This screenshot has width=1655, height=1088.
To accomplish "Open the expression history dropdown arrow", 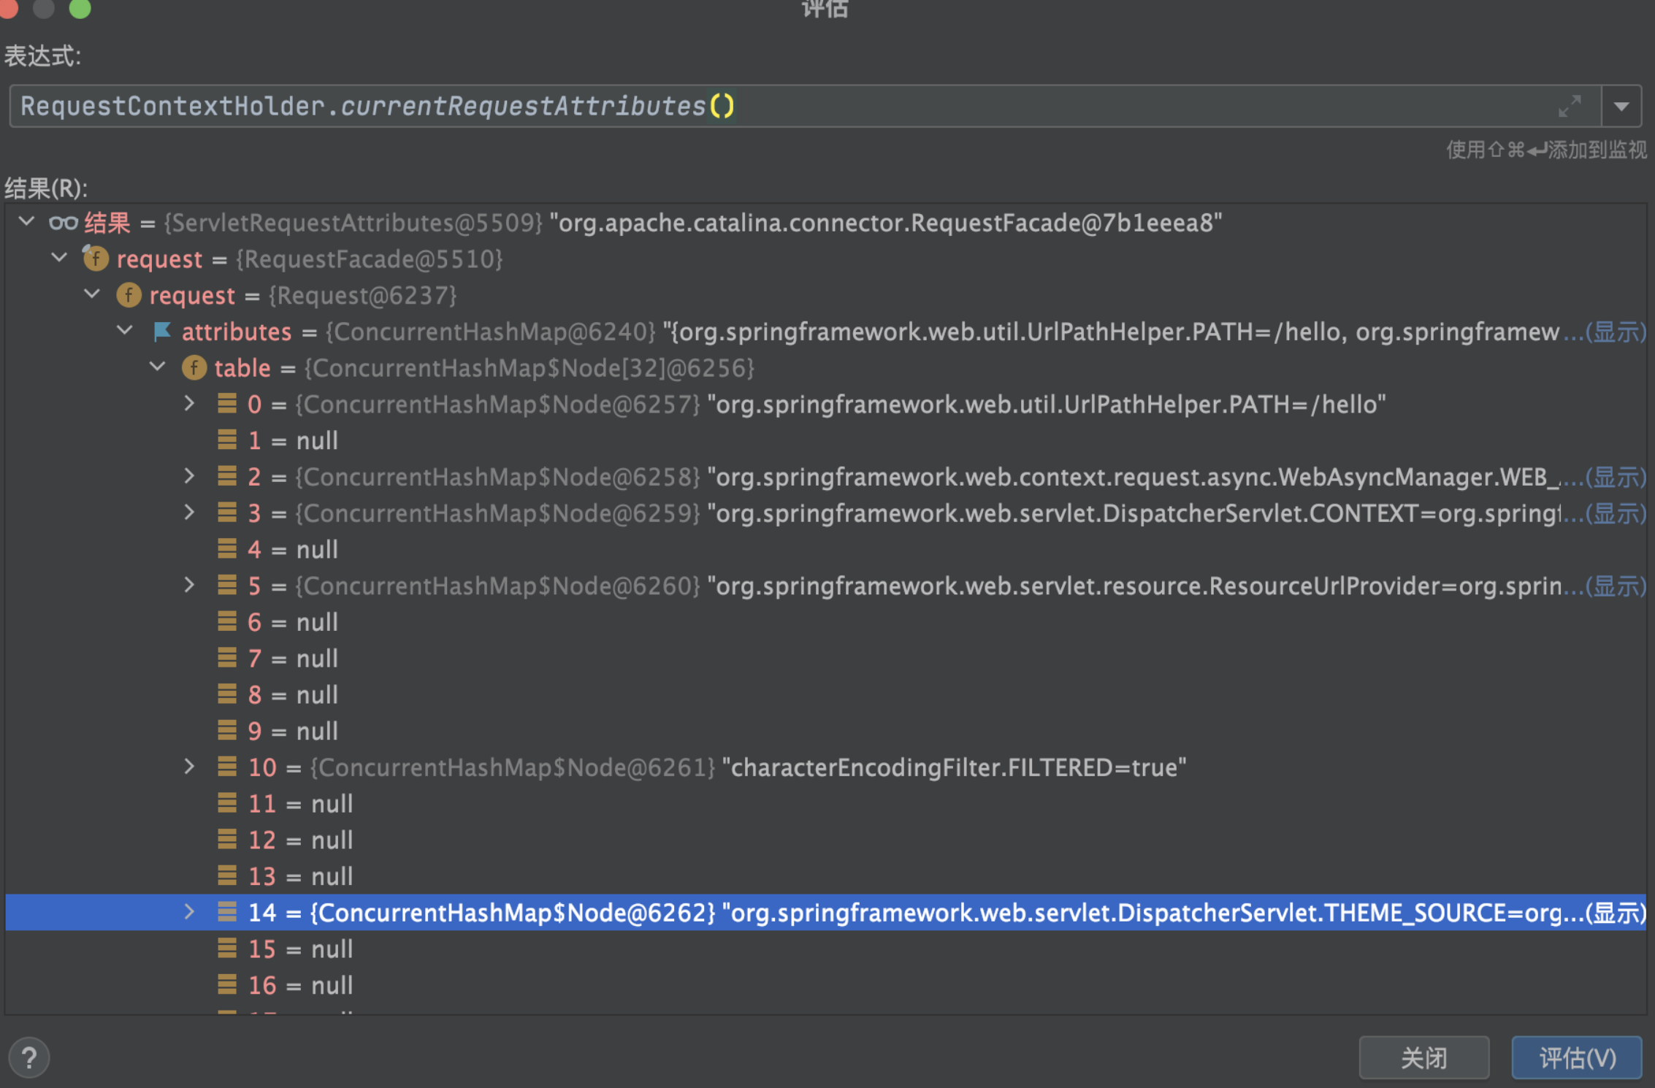I will (x=1621, y=107).
